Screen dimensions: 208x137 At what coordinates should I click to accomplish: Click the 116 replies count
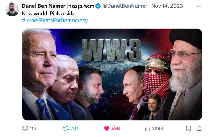33,128
